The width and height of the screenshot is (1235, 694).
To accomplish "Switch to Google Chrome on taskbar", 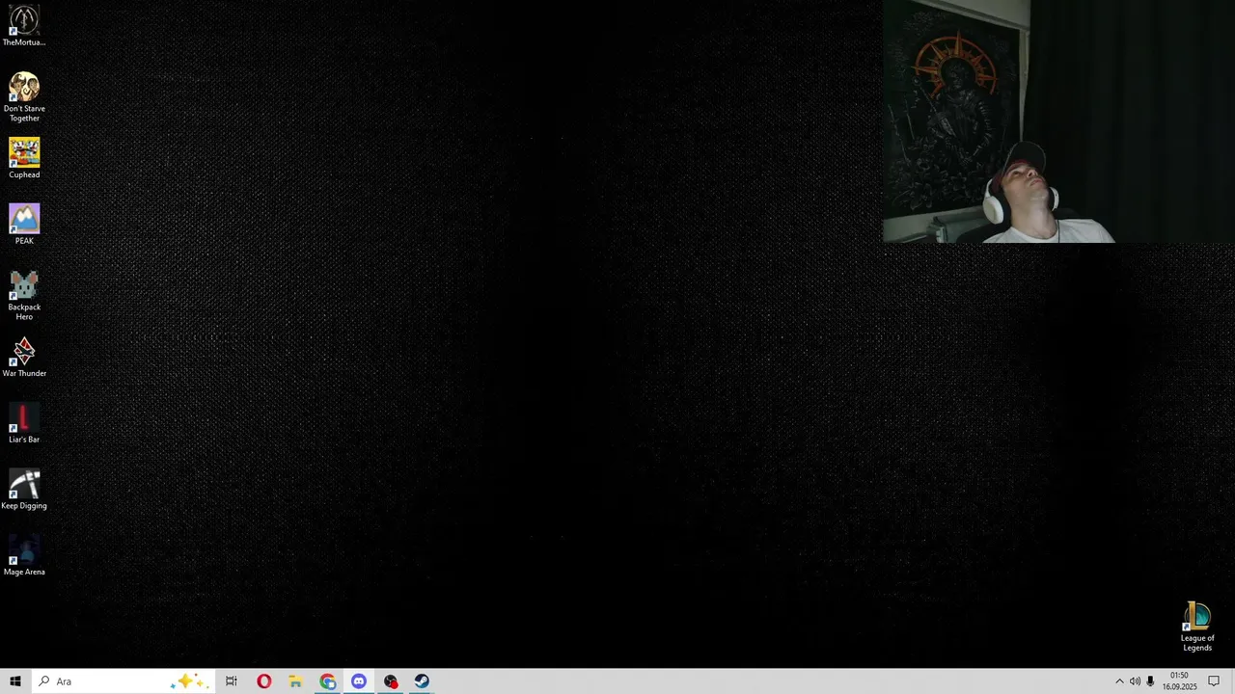I will click(x=327, y=681).
